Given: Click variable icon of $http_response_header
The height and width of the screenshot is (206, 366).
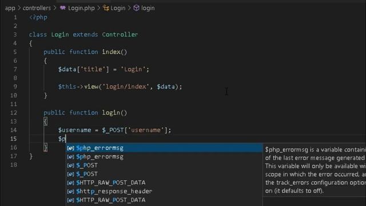Looking at the screenshot, I should (x=70, y=192).
